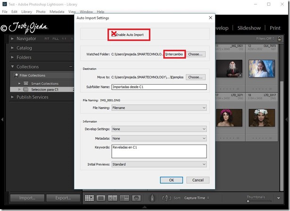The height and width of the screenshot is (211, 290).
Task: Expand the Catalog panel
Action: 12,48
